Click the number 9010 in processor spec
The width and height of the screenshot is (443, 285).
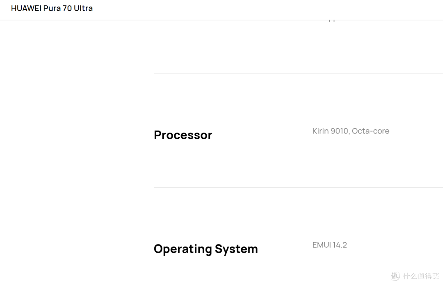(x=340, y=131)
